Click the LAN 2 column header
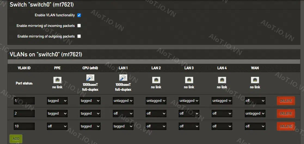 [156, 68]
